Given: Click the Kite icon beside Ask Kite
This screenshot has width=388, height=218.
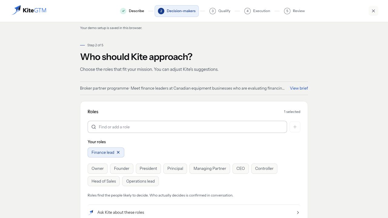Looking at the screenshot, I should 91,212.
